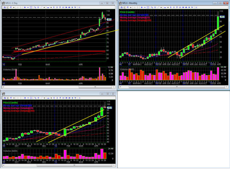Click fit-to-window icon in NFLX 1 Day toolbar
The height and width of the screenshot is (169, 230).
[x=31, y=7]
